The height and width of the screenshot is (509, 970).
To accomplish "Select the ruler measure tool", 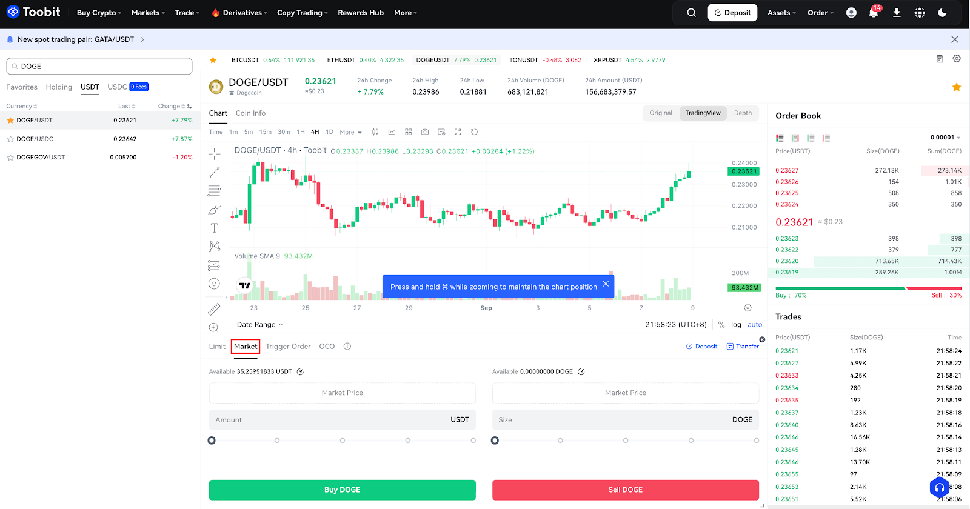I will pyautogui.click(x=214, y=309).
